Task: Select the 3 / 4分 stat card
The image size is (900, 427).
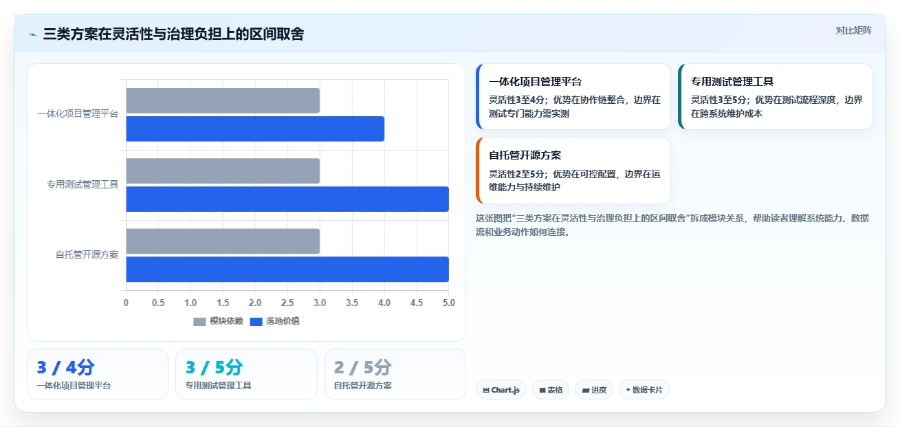Action: pos(98,374)
